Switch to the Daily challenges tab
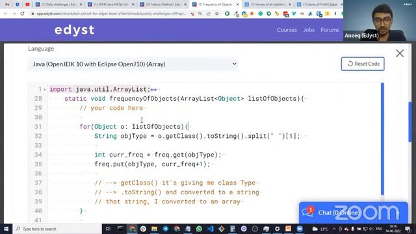The width and height of the screenshot is (416, 234). click(59, 5)
